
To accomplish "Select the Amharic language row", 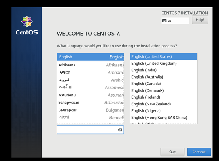I will (x=91, y=72).
